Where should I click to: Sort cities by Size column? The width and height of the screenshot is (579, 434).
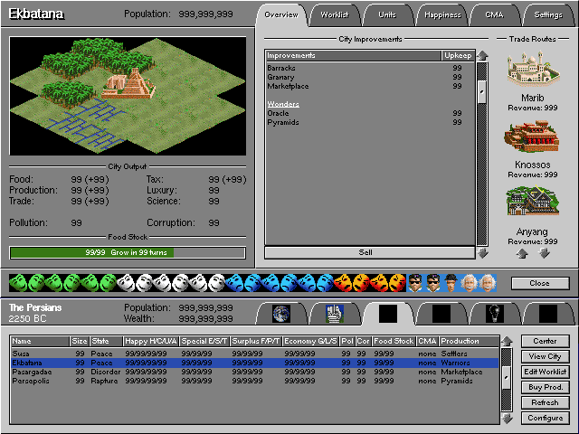[80, 341]
